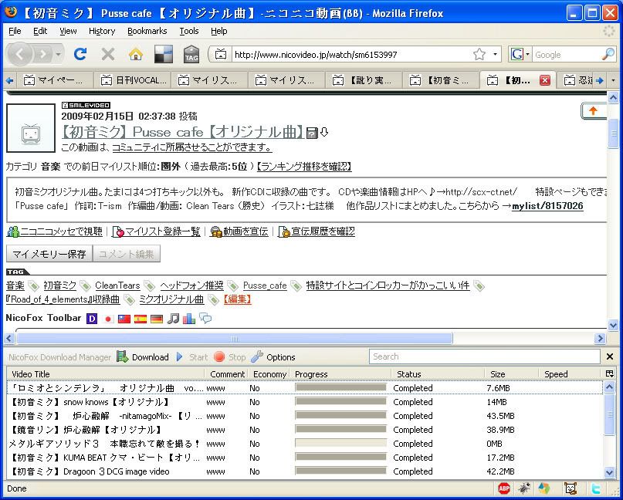Sort downloads by the Size column header

tap(511, 373)
